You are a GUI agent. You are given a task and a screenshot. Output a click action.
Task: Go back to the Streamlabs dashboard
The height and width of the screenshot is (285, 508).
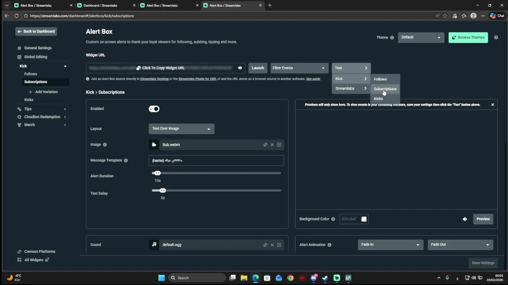pos(36,31)
